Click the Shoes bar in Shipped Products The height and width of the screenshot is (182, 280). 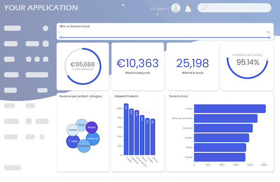click(153, 137)
